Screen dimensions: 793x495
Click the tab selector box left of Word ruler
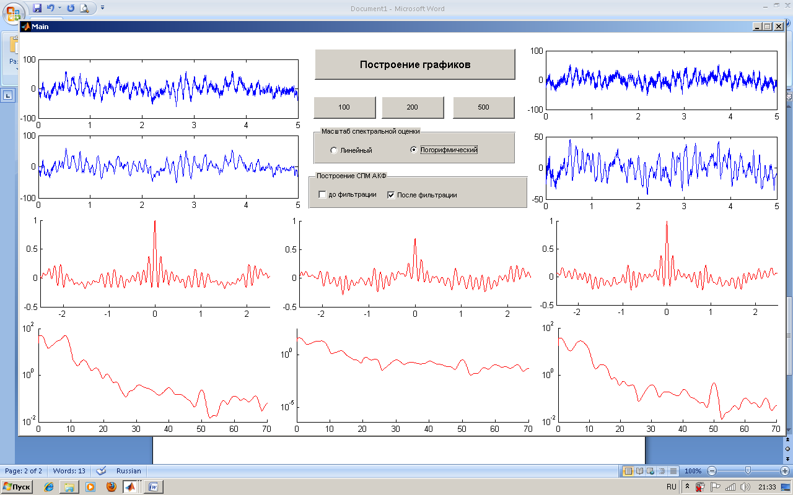9,95
